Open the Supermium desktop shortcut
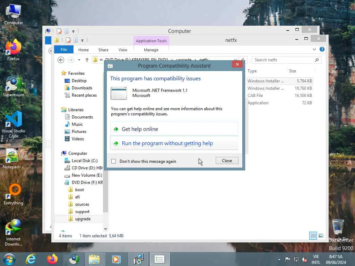Image resolution: width=355 pixels, height=266 pixels. [x=14, y=86]
